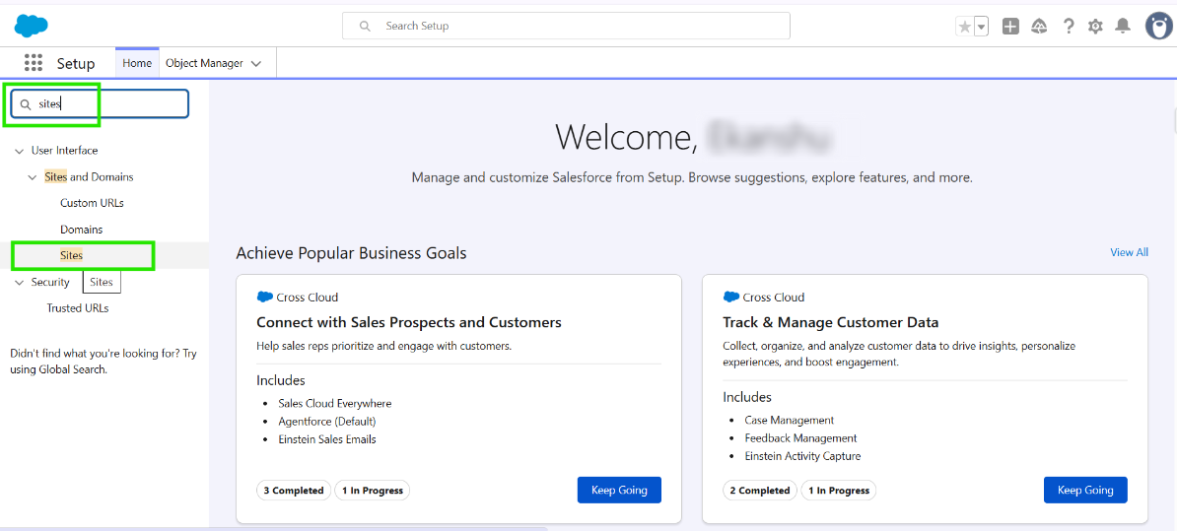
Task: Open the App Launcher grid icon
Action: point(34,63)
